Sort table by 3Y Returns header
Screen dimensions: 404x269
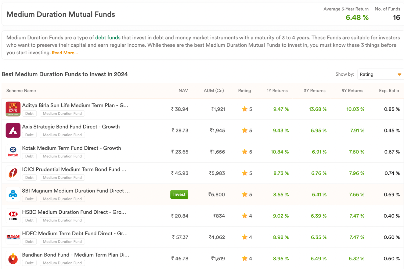314,91
